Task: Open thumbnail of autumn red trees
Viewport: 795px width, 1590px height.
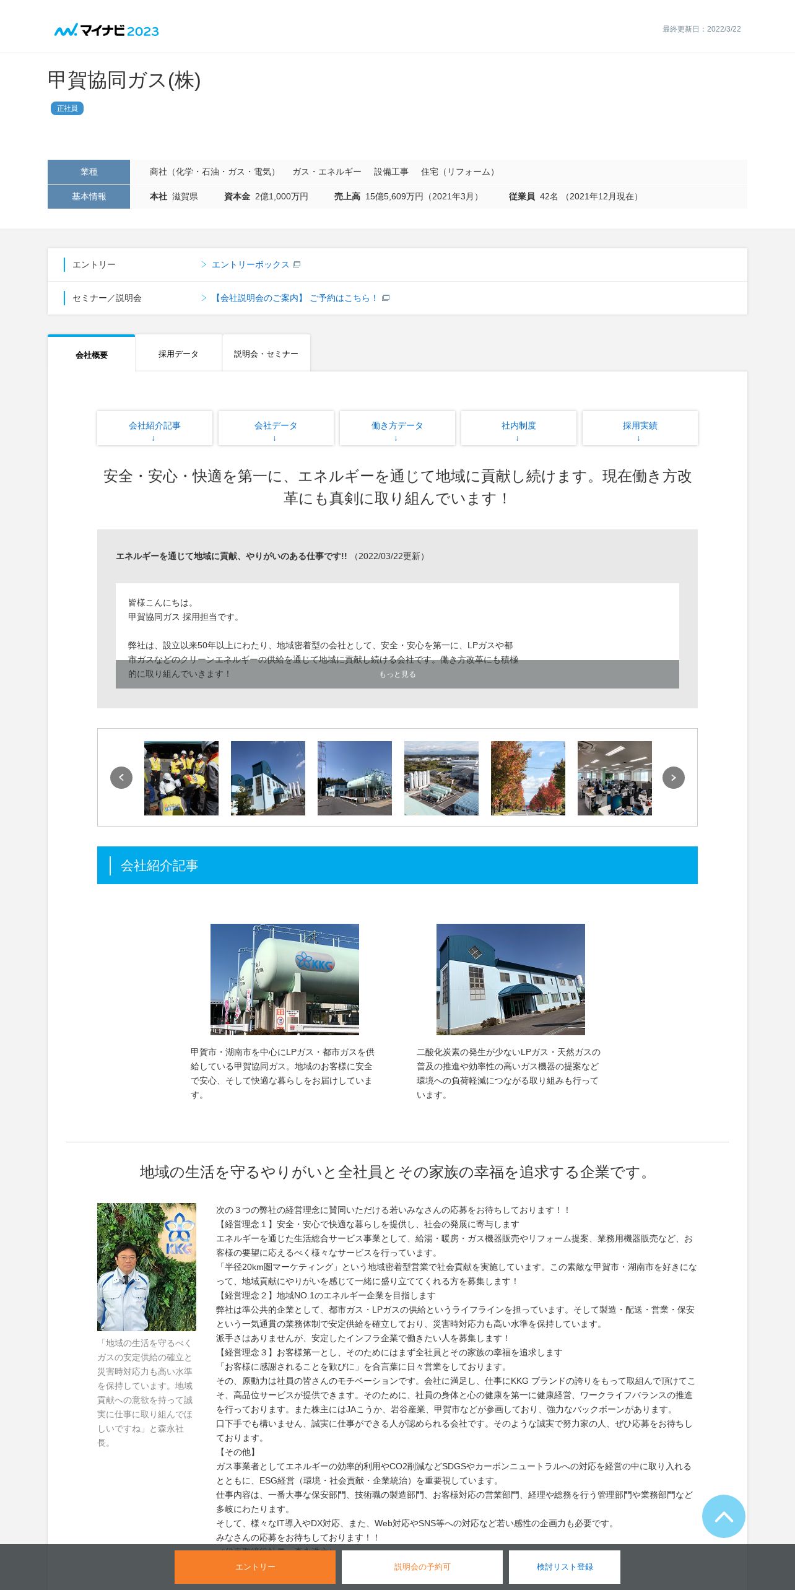Action: (528, 778)
